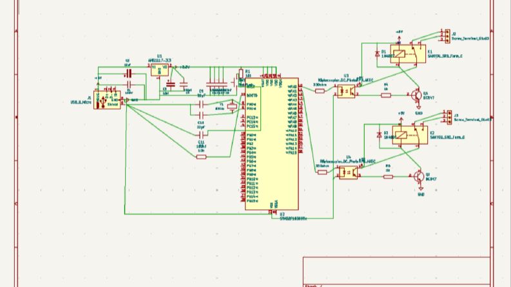Select the J3 screw terminal connector

449,117
